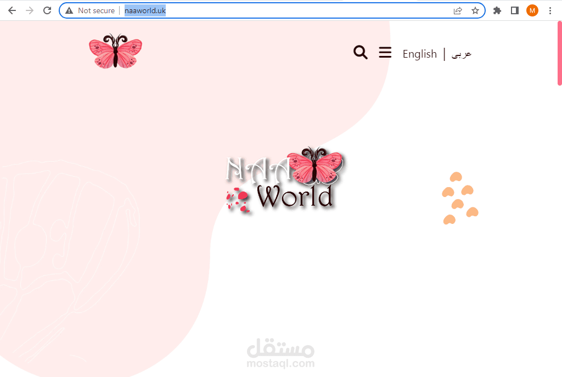Viewport: 562px width, 377px height.
Task: Click the mostaql.com watermark text
Action: [281, 363]
